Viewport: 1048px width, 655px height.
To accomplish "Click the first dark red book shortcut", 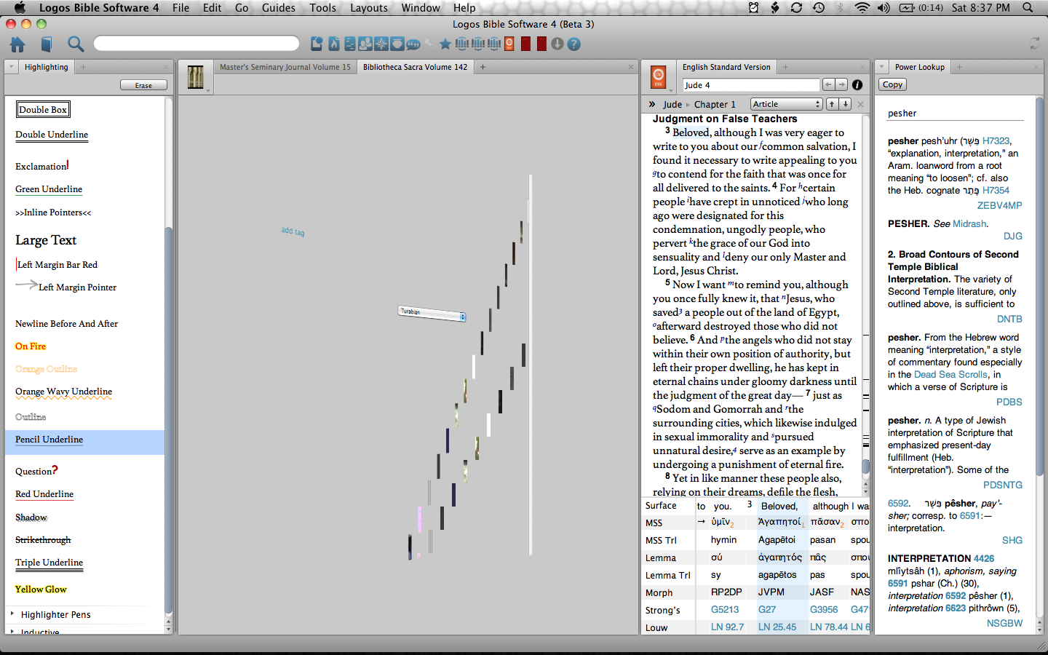I will click(525, 44).
